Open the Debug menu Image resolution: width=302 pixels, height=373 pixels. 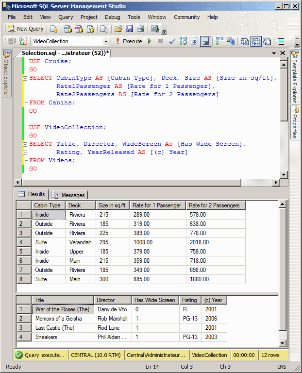tap(113, 17)
